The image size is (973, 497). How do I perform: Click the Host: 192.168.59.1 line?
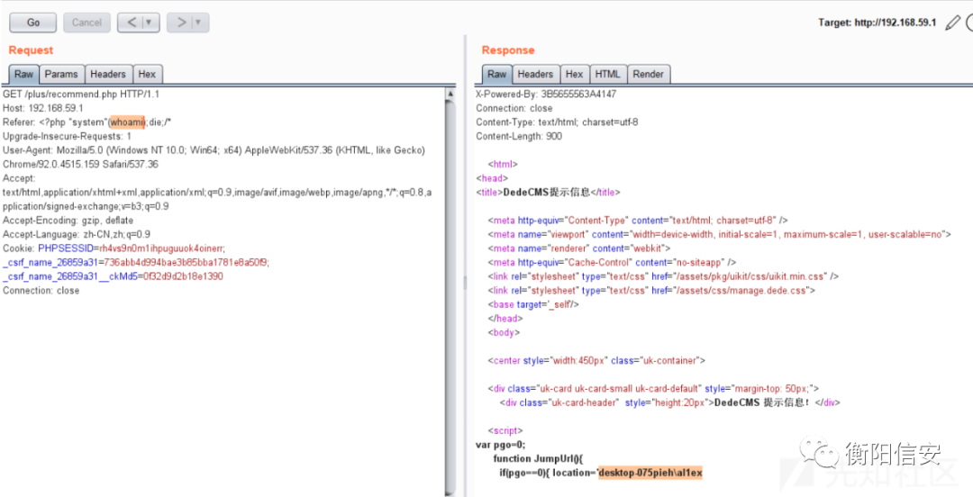point(43,108)
